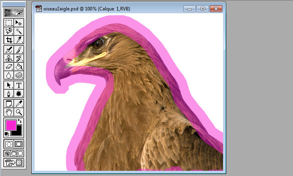Open document icon menu of oiseau2aigle.psd
This screenshot has height=176, width=293.
(x=39, y=8)
